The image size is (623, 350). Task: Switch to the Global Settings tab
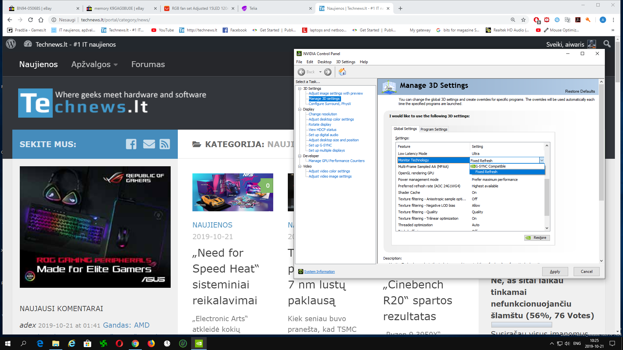[405, 129]
